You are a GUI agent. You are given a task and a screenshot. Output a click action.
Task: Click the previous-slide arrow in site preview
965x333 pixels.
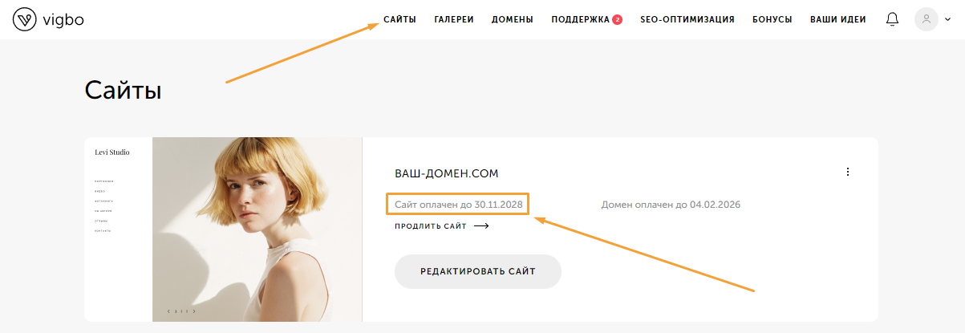click(x=168, y=311)
